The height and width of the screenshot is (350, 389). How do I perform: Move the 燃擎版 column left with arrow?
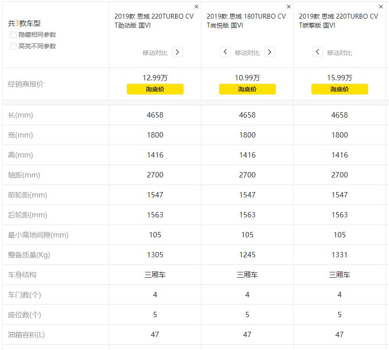coord(318,52)
